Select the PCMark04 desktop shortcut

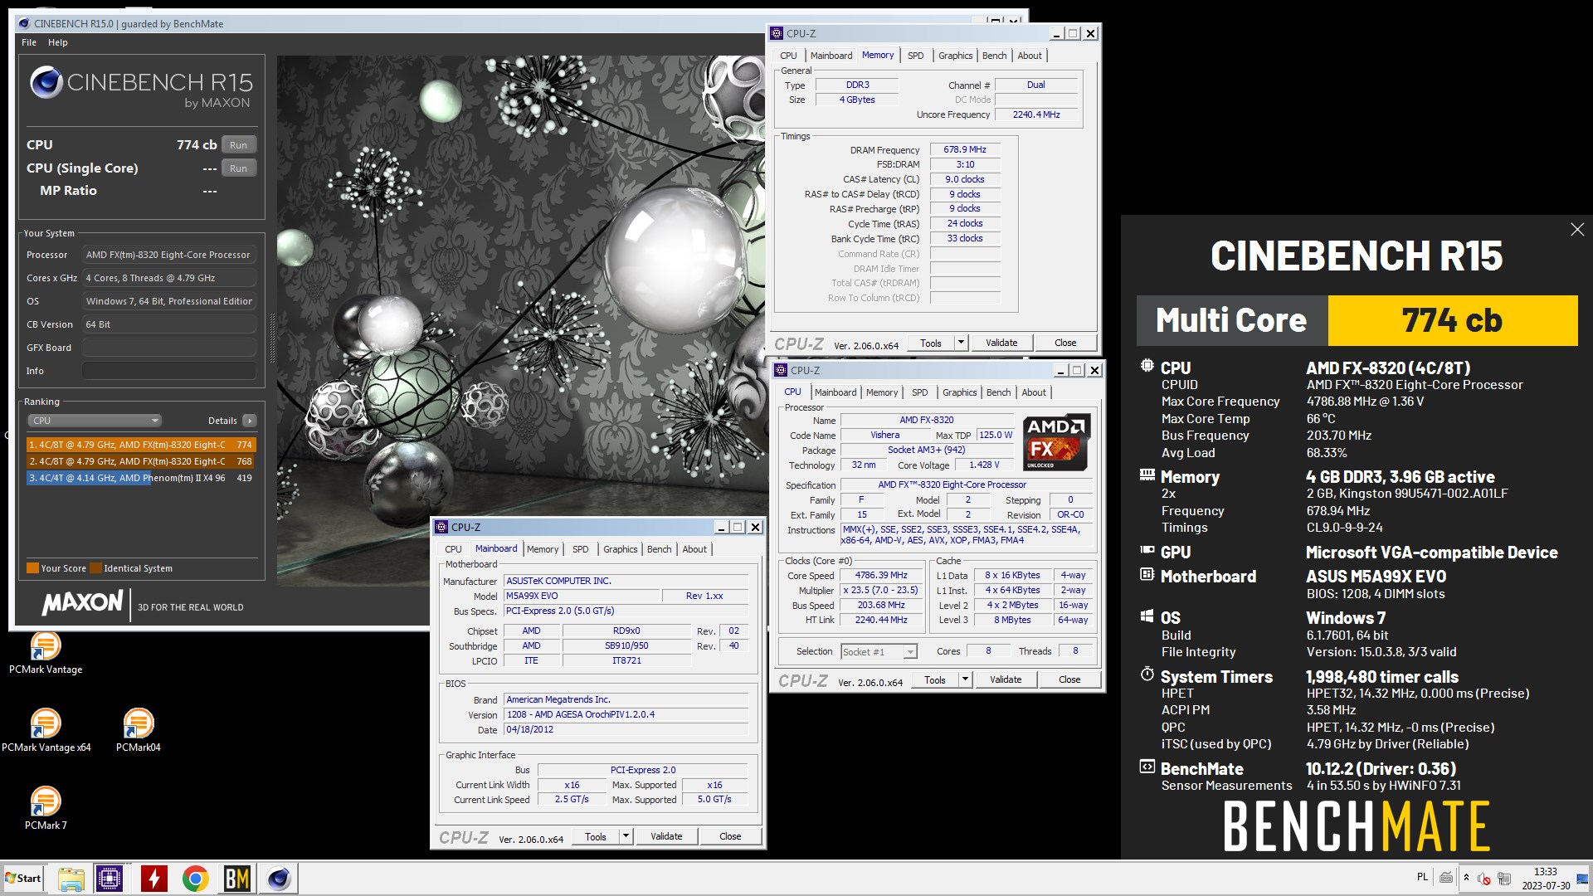(139, 730)
